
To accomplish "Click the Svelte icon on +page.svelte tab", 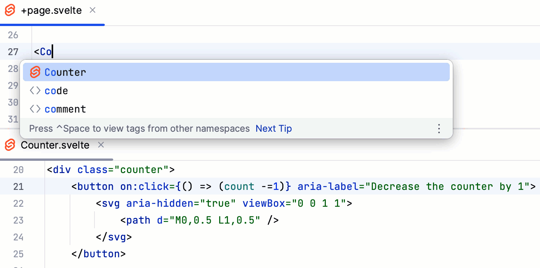I will pyautogui.click(x=10, y=10).
